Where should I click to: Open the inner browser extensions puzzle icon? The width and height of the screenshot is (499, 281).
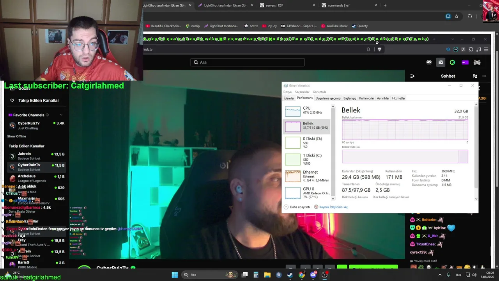[x=471, y=50]
